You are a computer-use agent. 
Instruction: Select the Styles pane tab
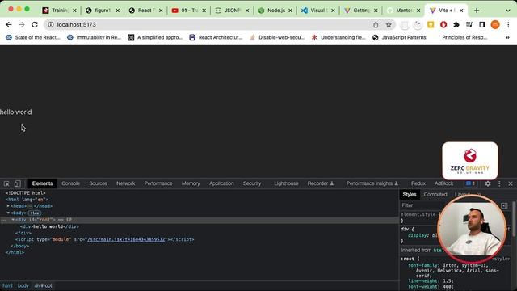coord(410,195)
